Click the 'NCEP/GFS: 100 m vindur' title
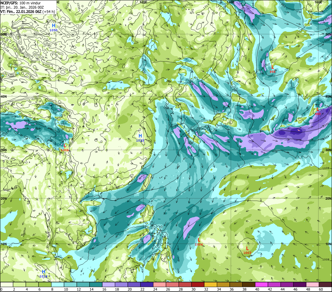Image resolution: width=332 pixels, height=292 pixels. pyautogui.click(x=21, y=3)
